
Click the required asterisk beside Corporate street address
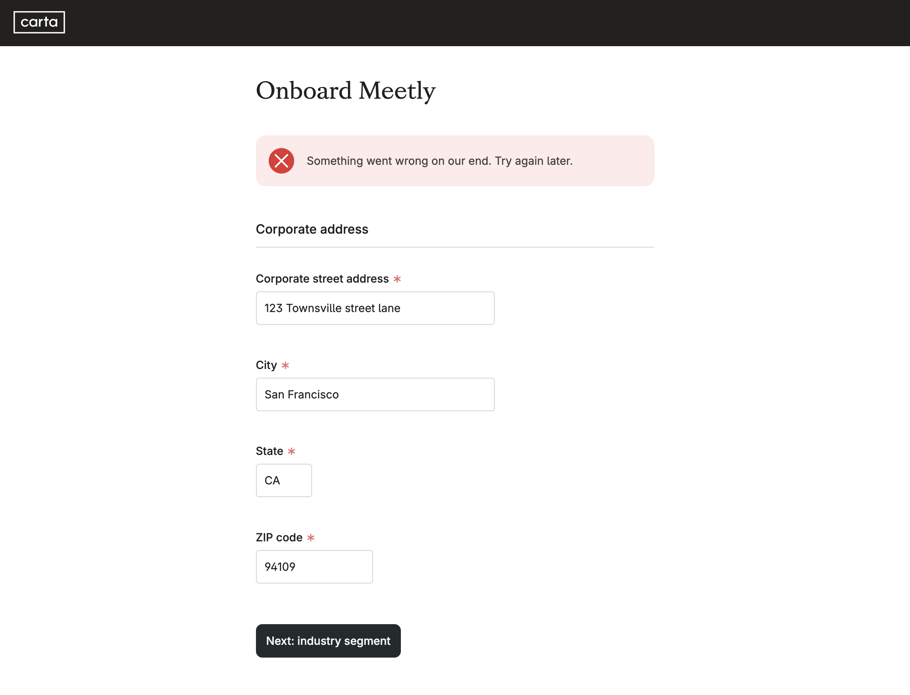pos(398,279)
